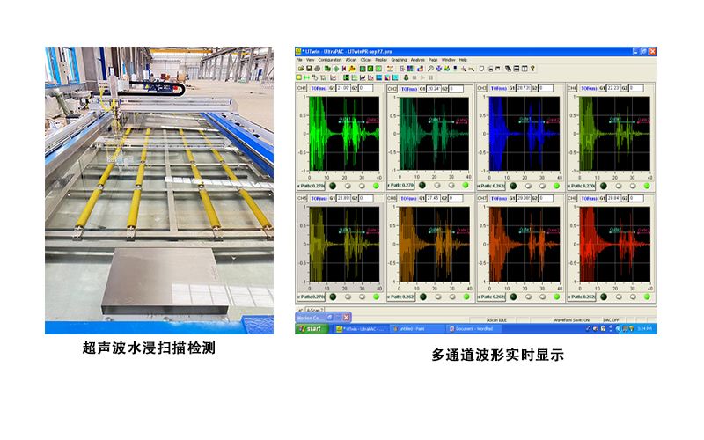
Task: Click the CH7 channel label button
Action: [x=481, y=199]
